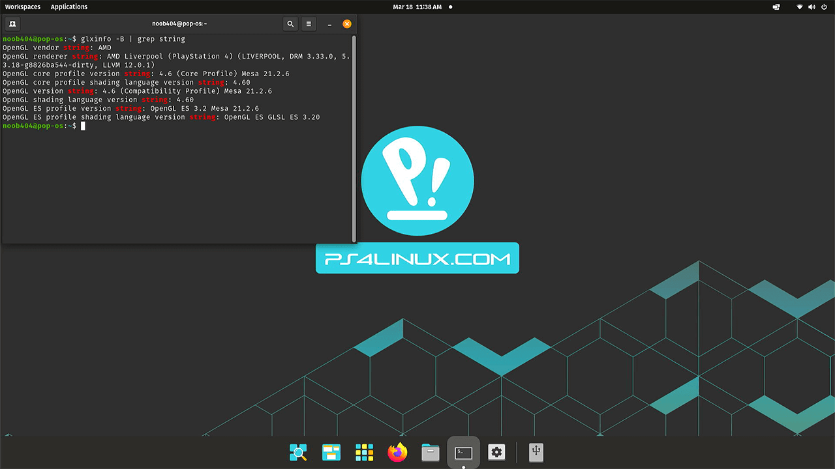Click the 'AMD Liverpool (PlayStation 4)' renderer line
835x469 pixels.
[176, 61]
